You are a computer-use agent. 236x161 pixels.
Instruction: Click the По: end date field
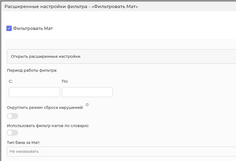87,92
